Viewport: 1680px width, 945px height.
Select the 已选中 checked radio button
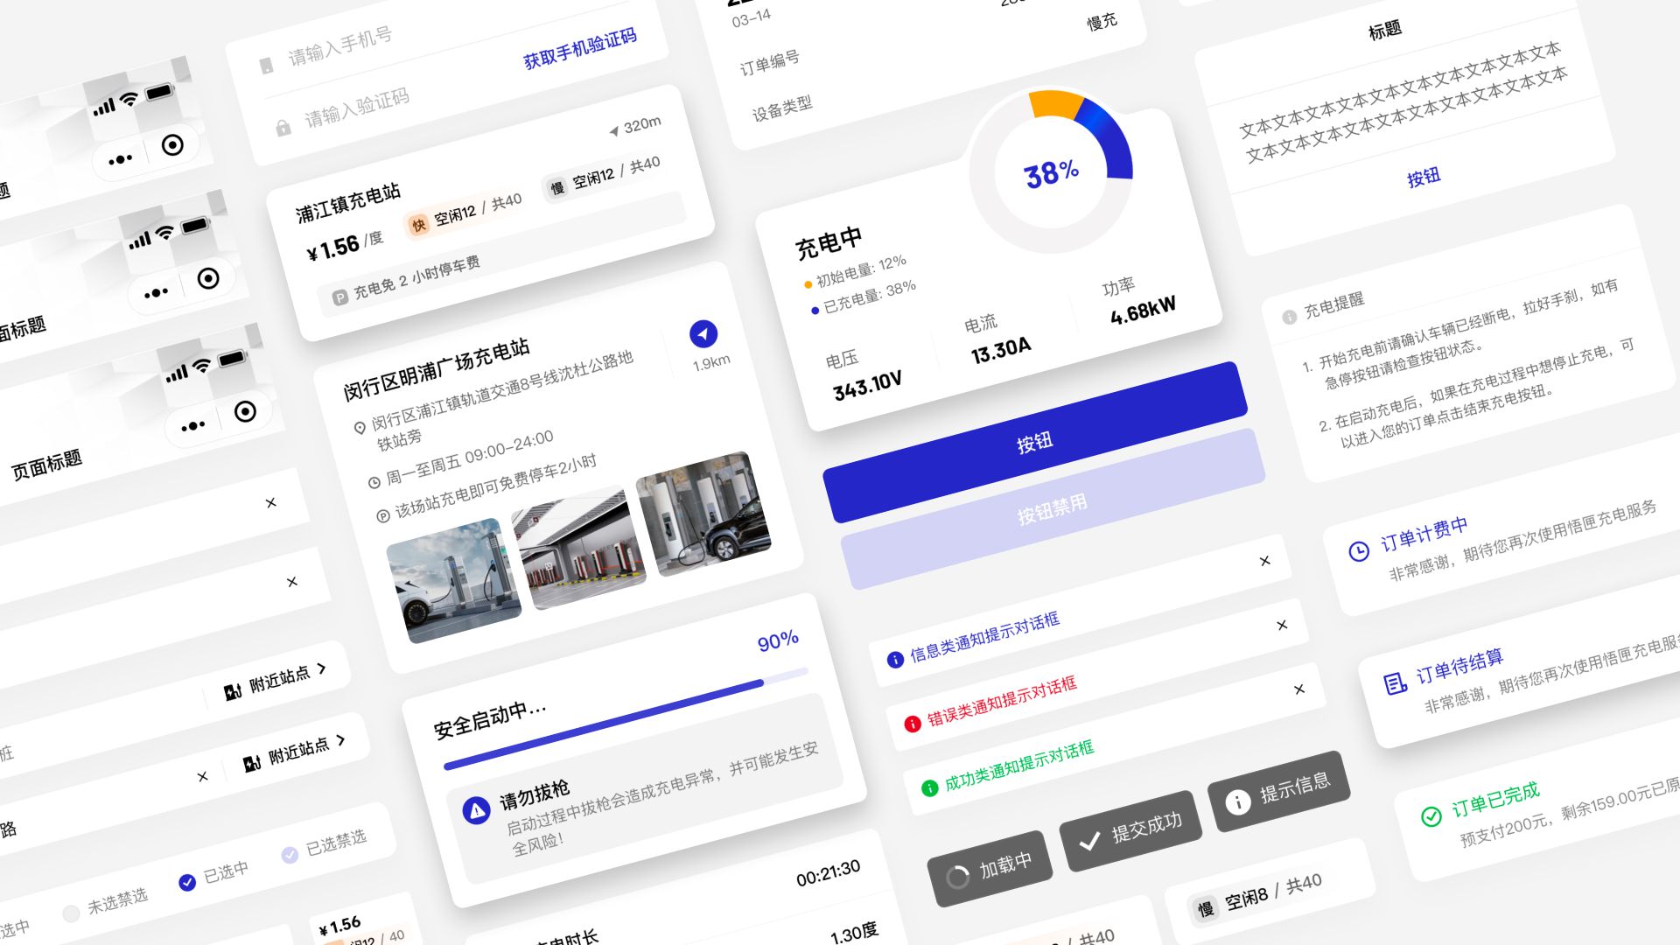click(x=187, y=883)
